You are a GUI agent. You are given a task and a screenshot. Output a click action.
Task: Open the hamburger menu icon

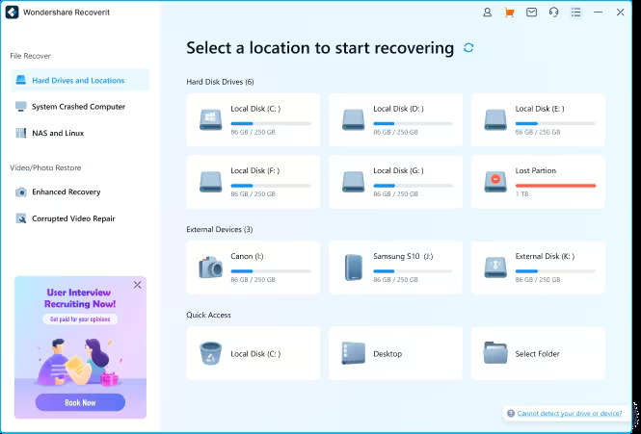click(576, 13)
